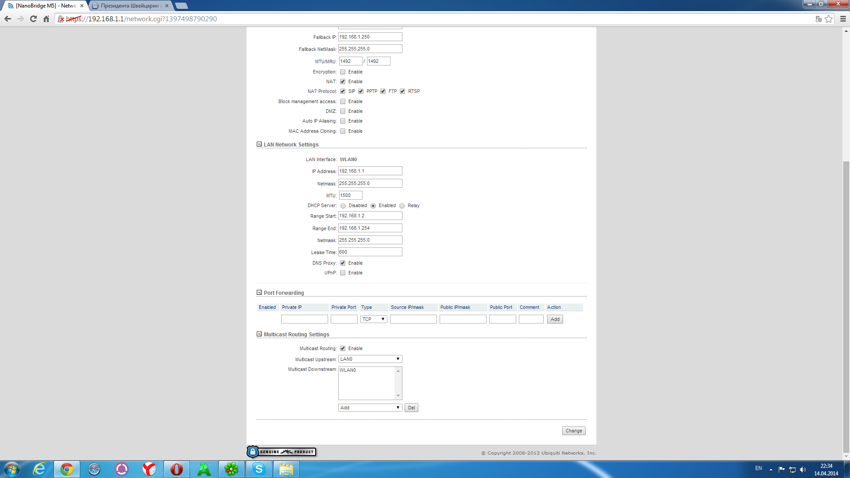
Task: Go back to the previous page
Action: [x=8, y=19]
